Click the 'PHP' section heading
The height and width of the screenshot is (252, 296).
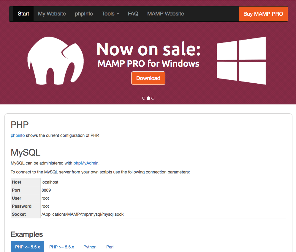click(x=20, y=125)
